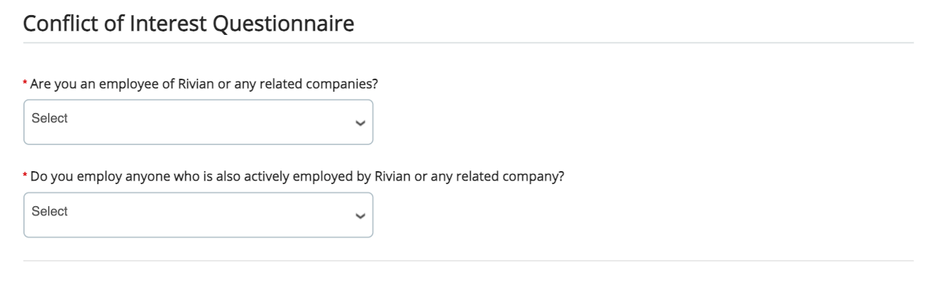934x293 pixels.
Task: Click the 'Are you an employee of Rivian' label
Action: (205, 84)
